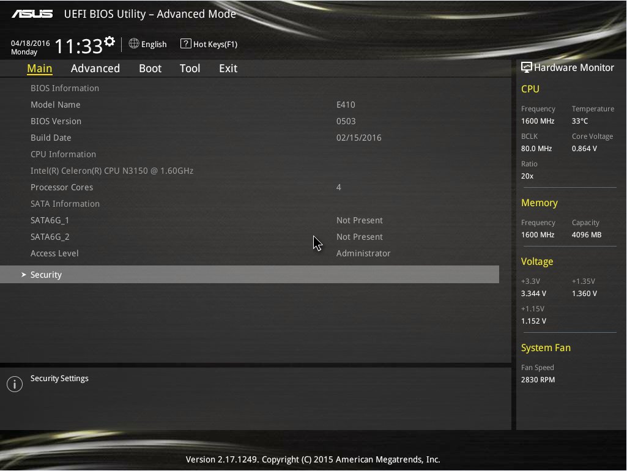Switch to the Main tab
This screenshot has width=627, height=471.
[x=40, y=69]
